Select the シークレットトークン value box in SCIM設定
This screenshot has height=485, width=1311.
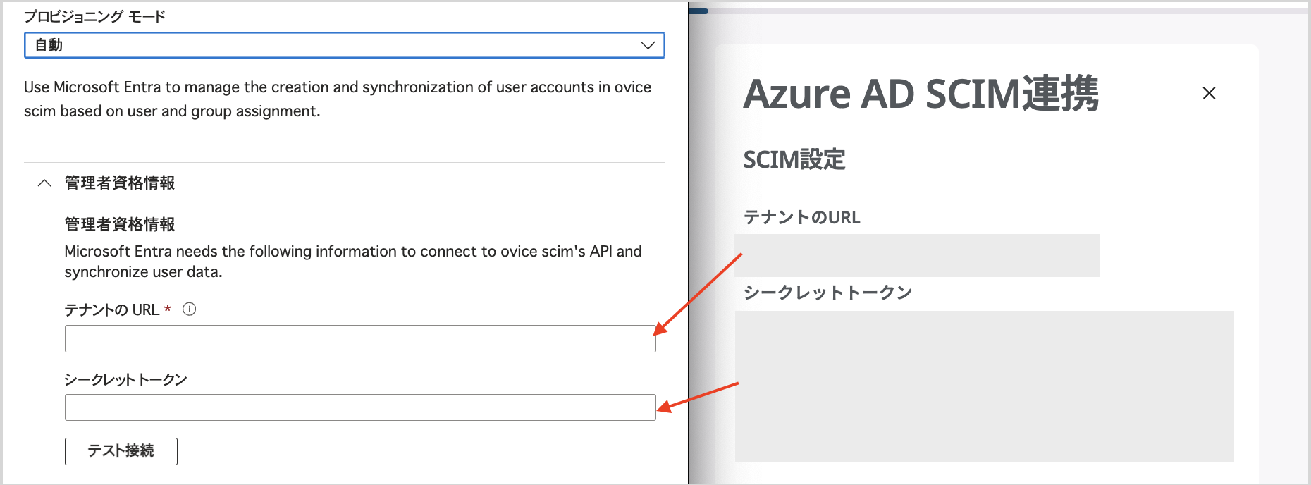(984, 386)
